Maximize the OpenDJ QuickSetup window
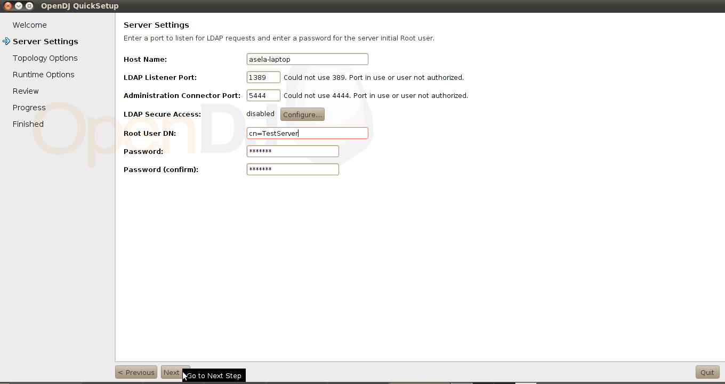 [29, 6]
